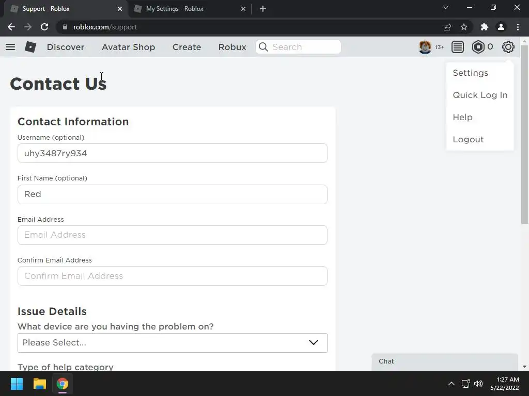Click the Contact Us heading
This screenshot has height=396, width=529.
pos(58,84)
